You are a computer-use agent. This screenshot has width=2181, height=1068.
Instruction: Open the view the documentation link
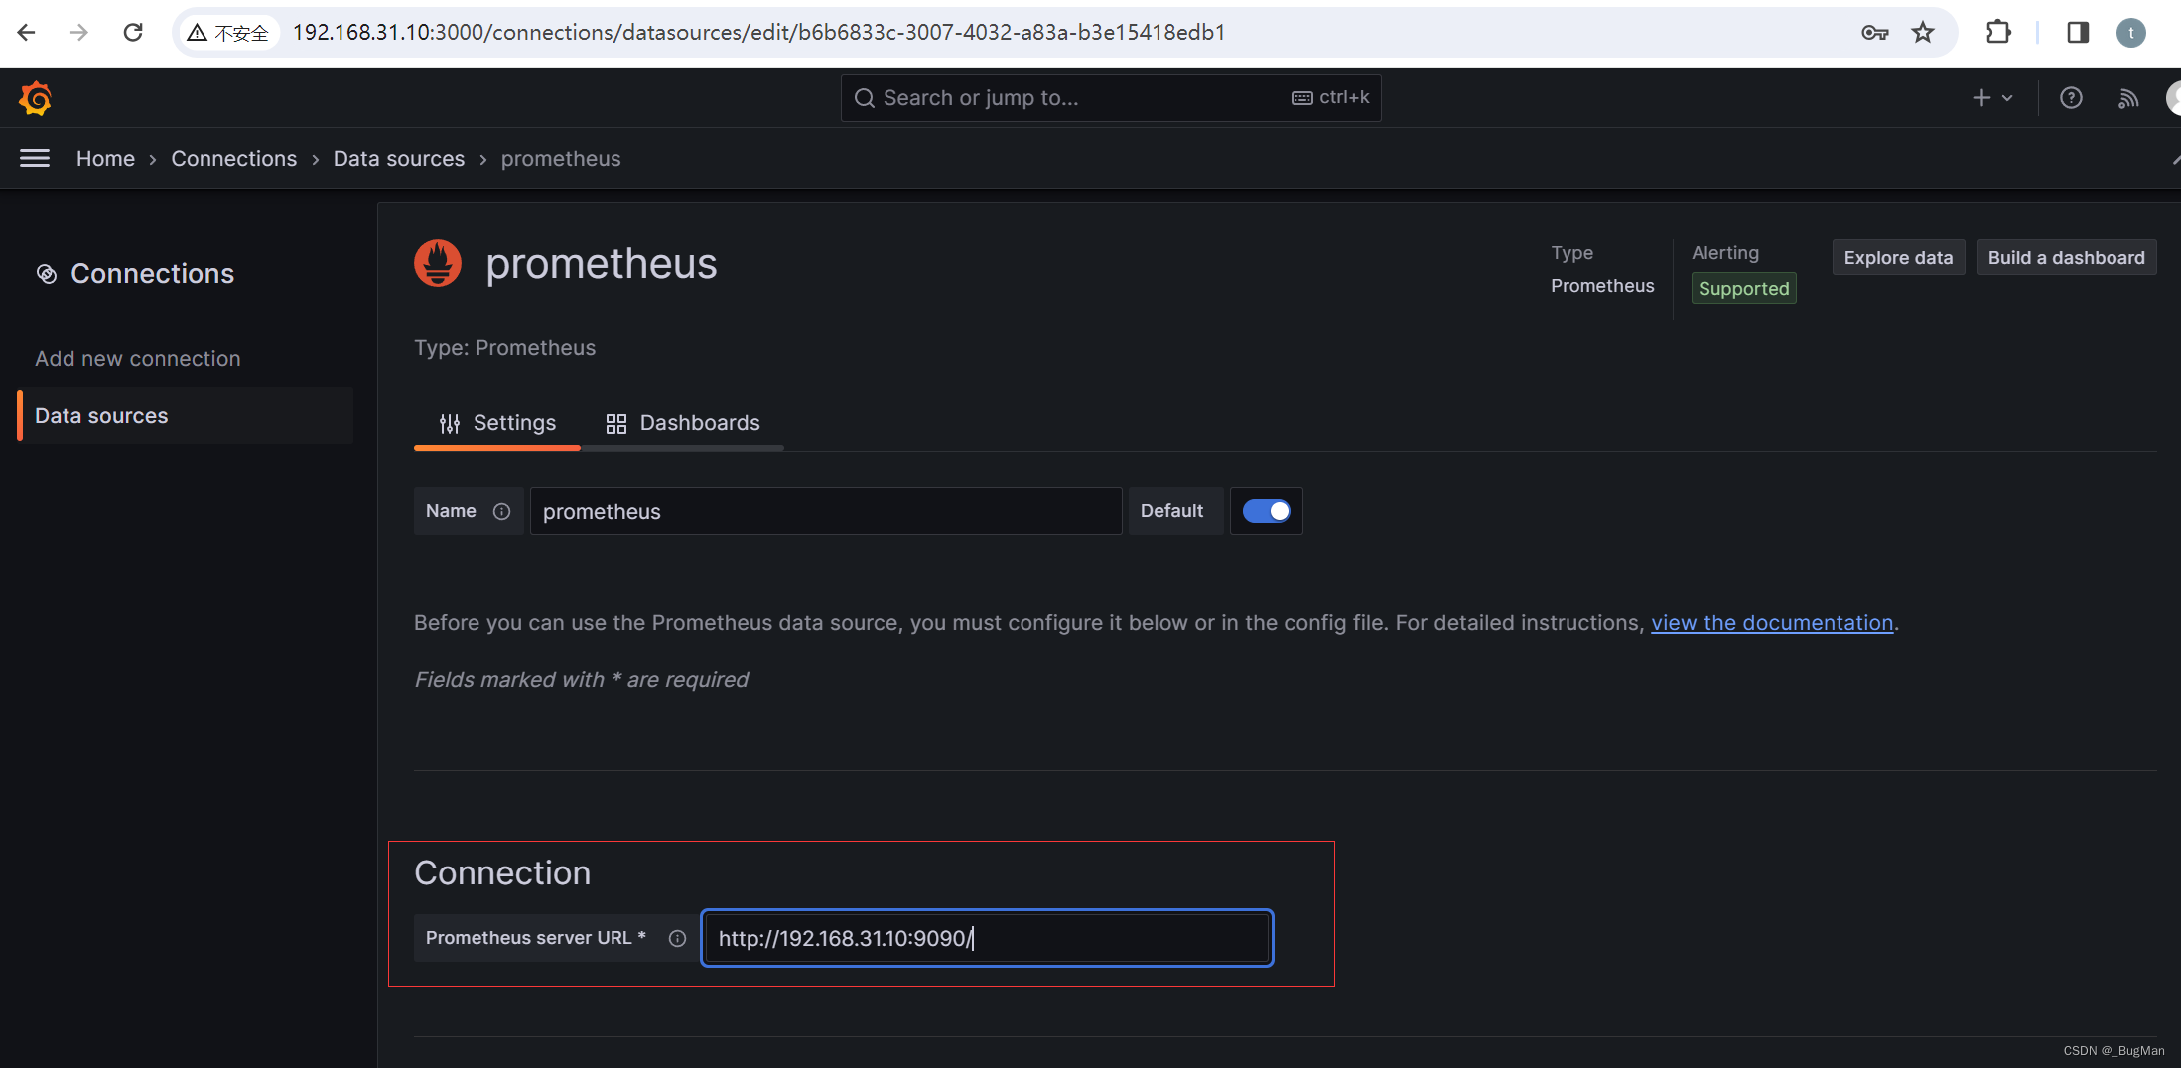(1772, 623)
